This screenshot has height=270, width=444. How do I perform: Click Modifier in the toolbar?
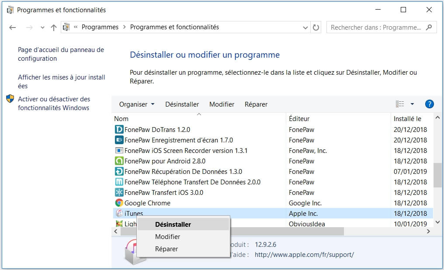click(222, 104)
